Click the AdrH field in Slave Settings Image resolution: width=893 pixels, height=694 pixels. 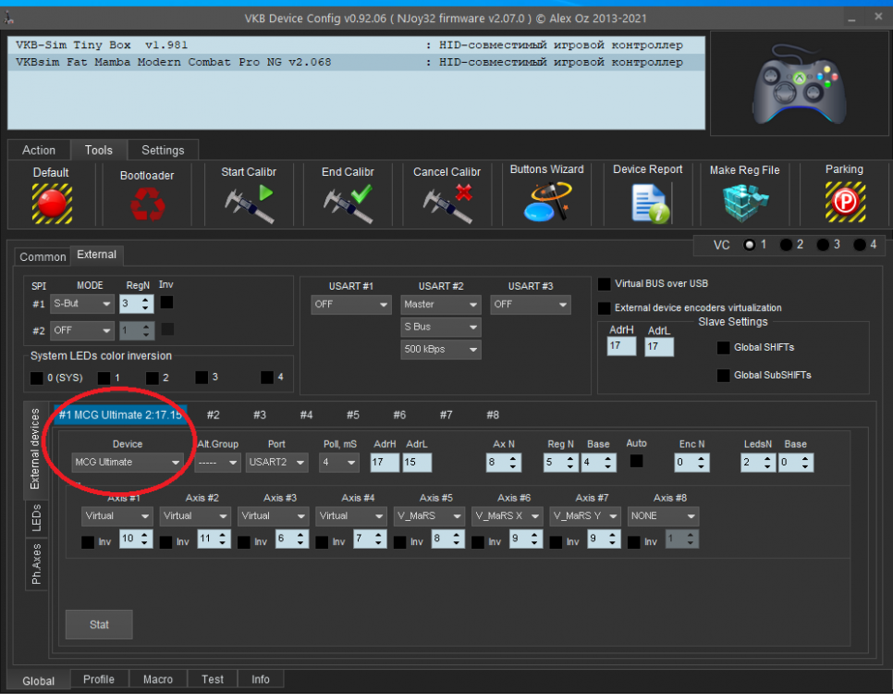coord(621,347)
